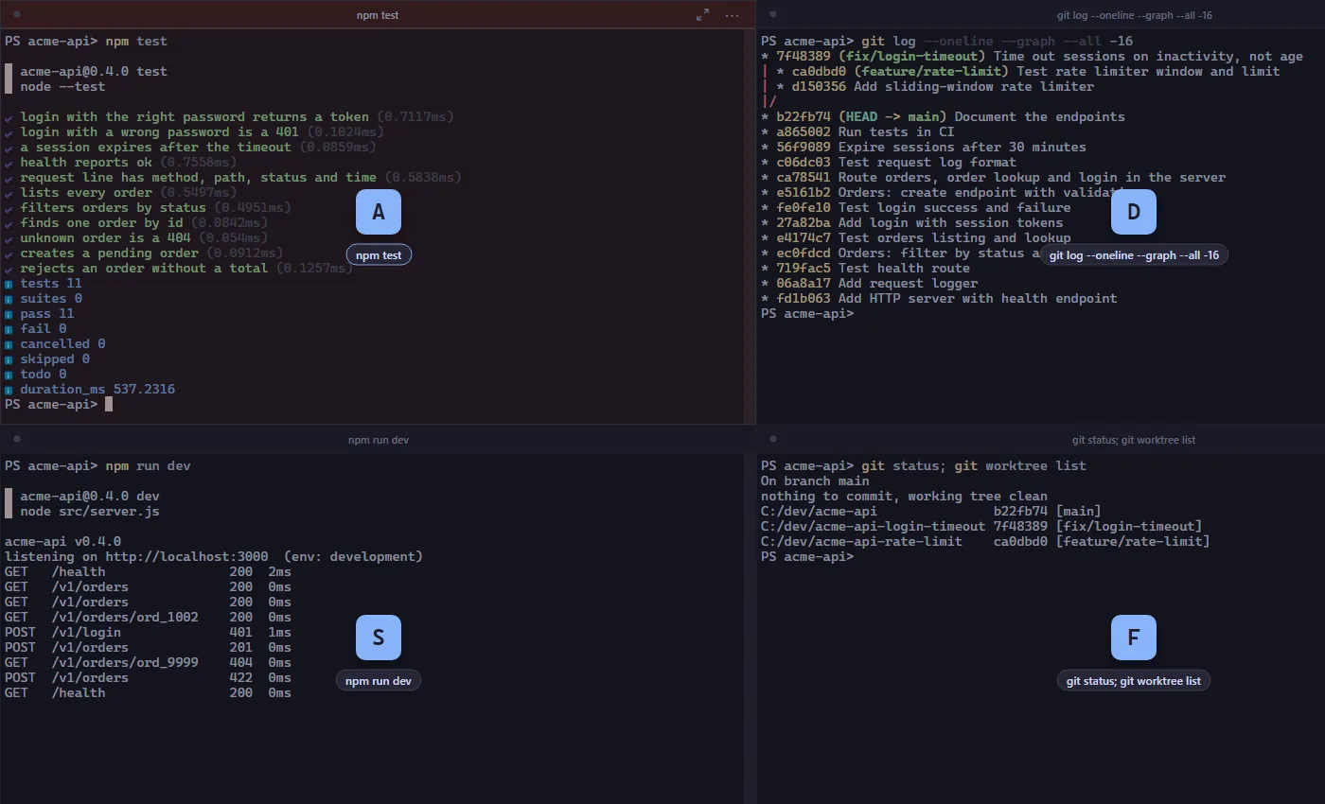Image resolution: width=1325 pixels, height=804 pixels.
Task: Click the 'fail 0' summary line
Action: (44, 329)
